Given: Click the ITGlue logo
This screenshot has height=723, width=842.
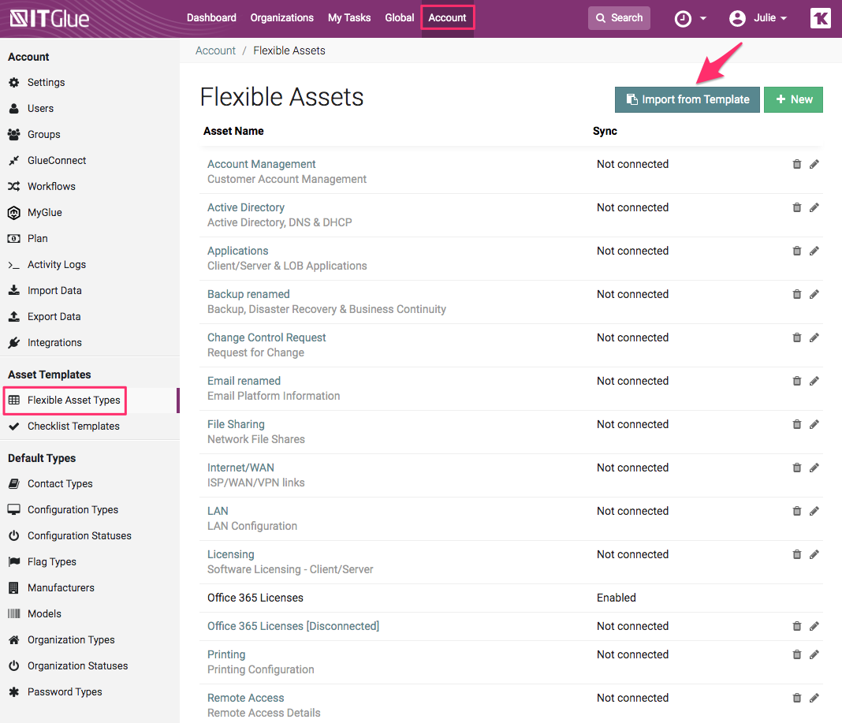Looking at the screenshot, I should 50,18.
